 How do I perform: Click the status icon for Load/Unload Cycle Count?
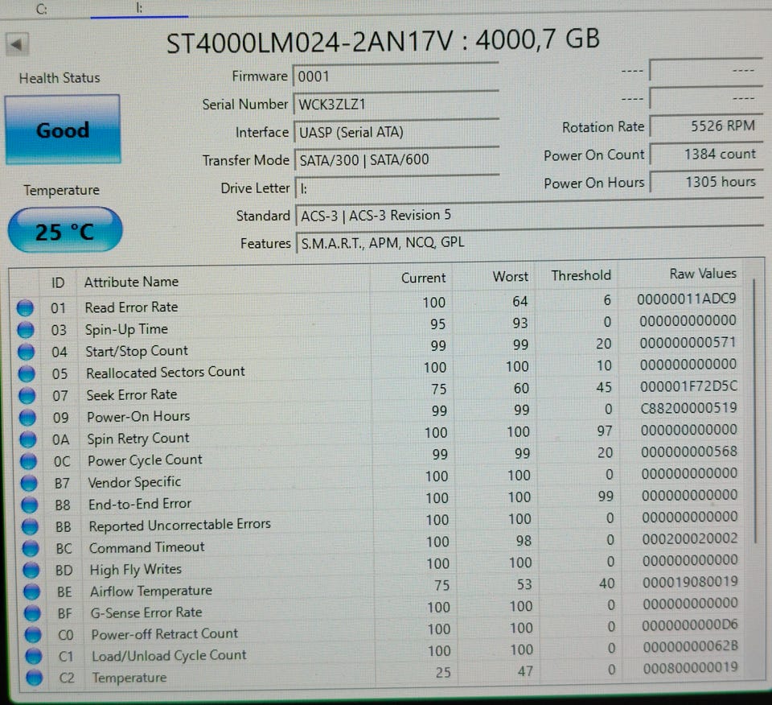coord(34,656)
